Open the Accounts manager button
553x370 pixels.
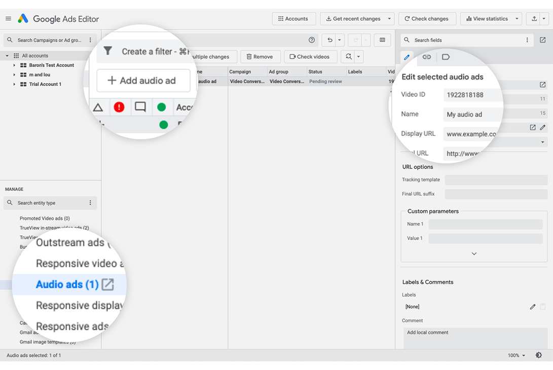coord(293,19)
